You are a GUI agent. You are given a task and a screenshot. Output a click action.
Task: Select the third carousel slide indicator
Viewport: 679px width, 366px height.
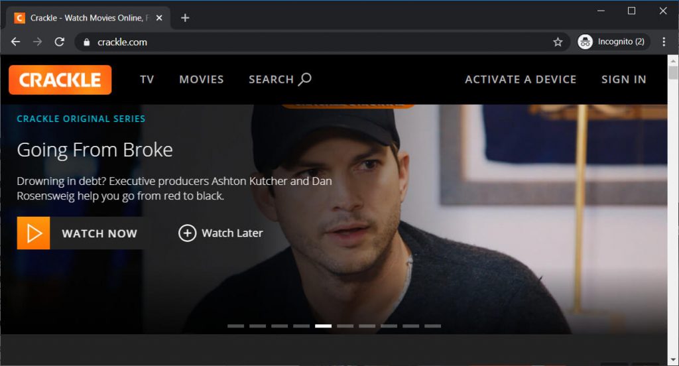279,326
